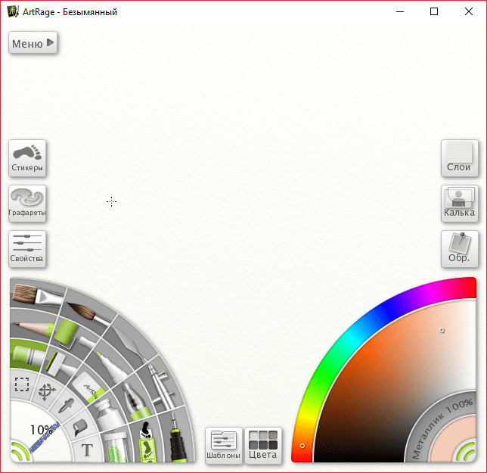This screenshot has width=487, height=473.
Task: Pick the Sticker Spray can tool
Action: 146,441
